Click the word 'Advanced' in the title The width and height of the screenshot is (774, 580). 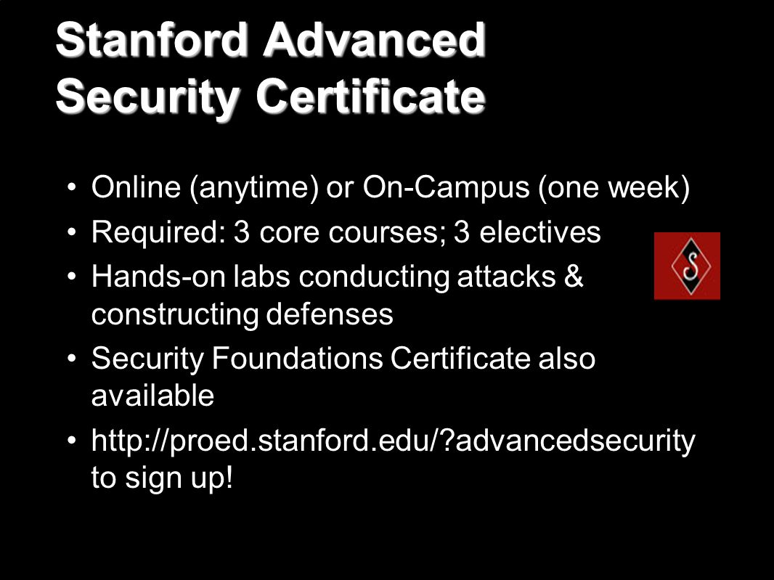pyautogui.click(x=375, y=39)
